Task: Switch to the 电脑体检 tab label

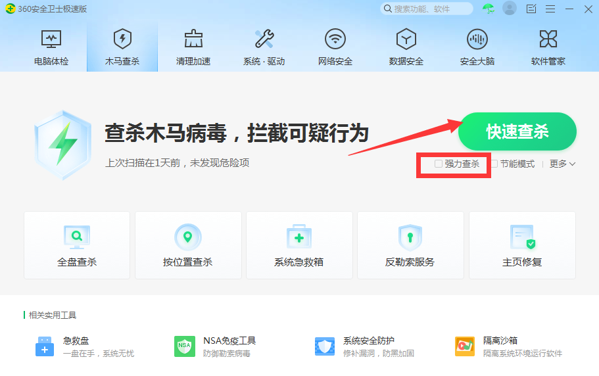Action: click(x=51, y=61)
